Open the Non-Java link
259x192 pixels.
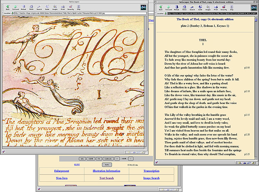click(61, 178)
